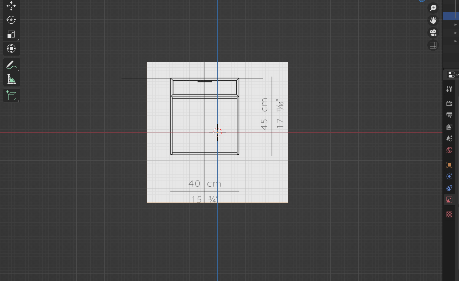Open the editor type dropdown in Properties header

click(452, 74)
